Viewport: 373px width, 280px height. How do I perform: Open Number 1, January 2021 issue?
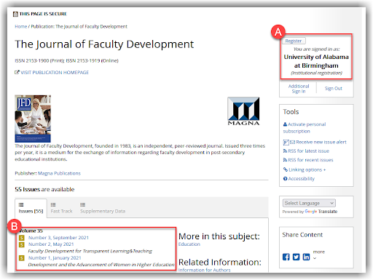tap(55, 257)
